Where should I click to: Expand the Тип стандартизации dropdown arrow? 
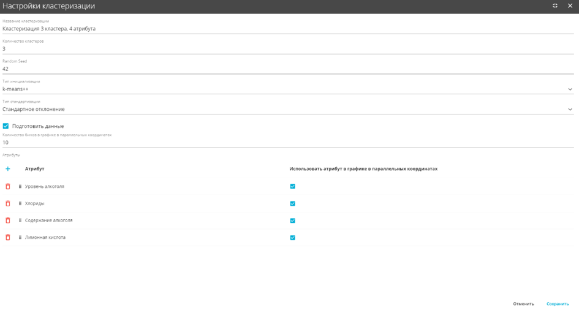pos(570,109)
